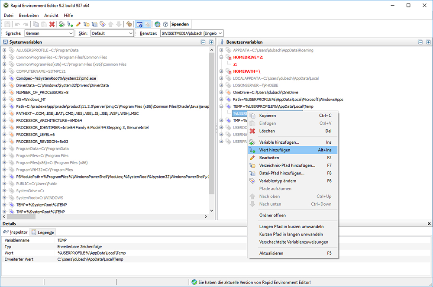Expand all nodes in Systemvariablen panel
This screenshot has height=287, width=433.
[211, 42]
